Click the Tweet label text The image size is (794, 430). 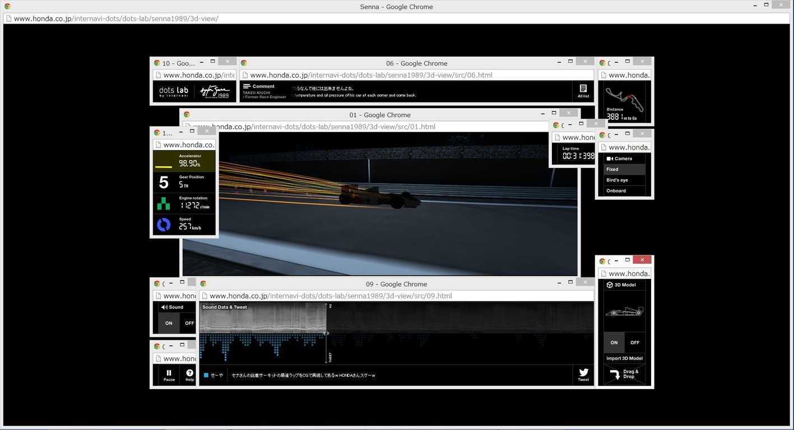(x=583, y=380)
